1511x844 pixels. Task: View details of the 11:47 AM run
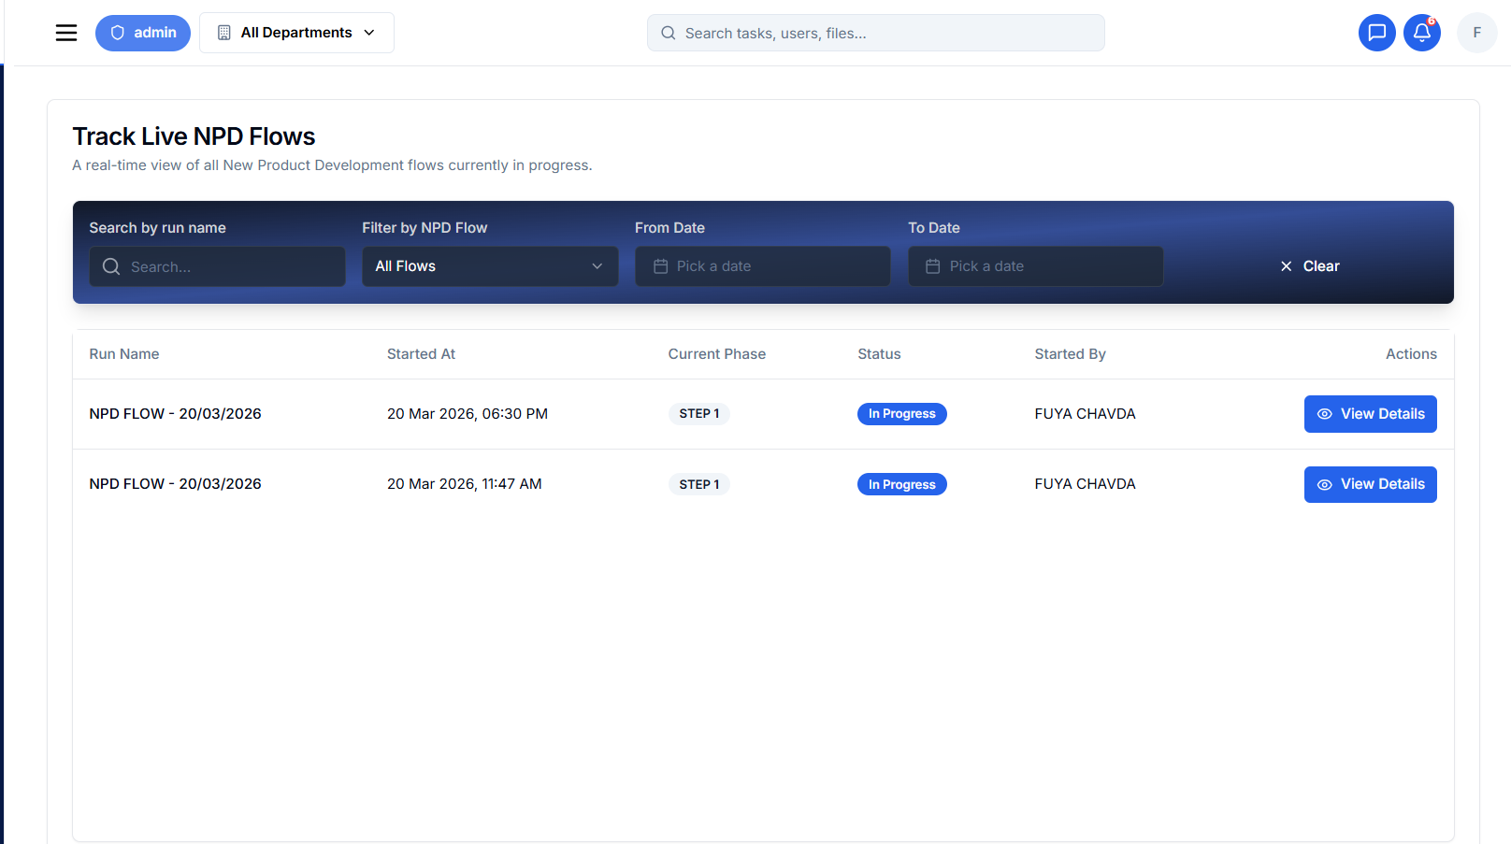[x=1370, y=484]
